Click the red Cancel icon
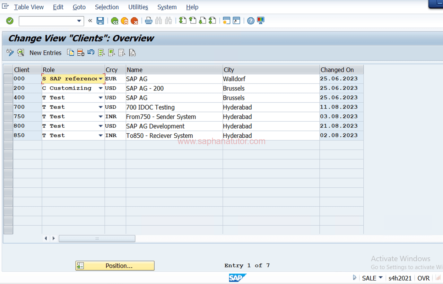Image resolution: width=443 pixels, height=284 pixels. [x=135, y=21]
